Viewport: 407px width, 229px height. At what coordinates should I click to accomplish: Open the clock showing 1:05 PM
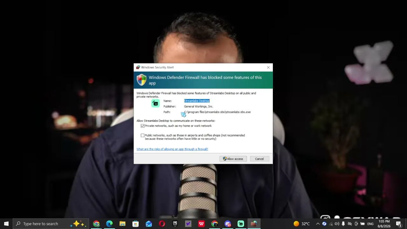(x=384, y=224)
